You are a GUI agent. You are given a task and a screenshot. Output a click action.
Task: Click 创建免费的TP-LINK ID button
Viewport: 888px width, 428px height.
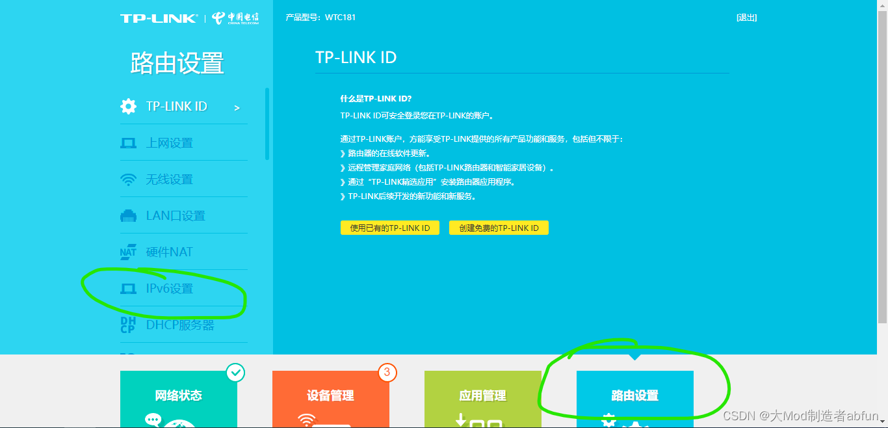499,228
